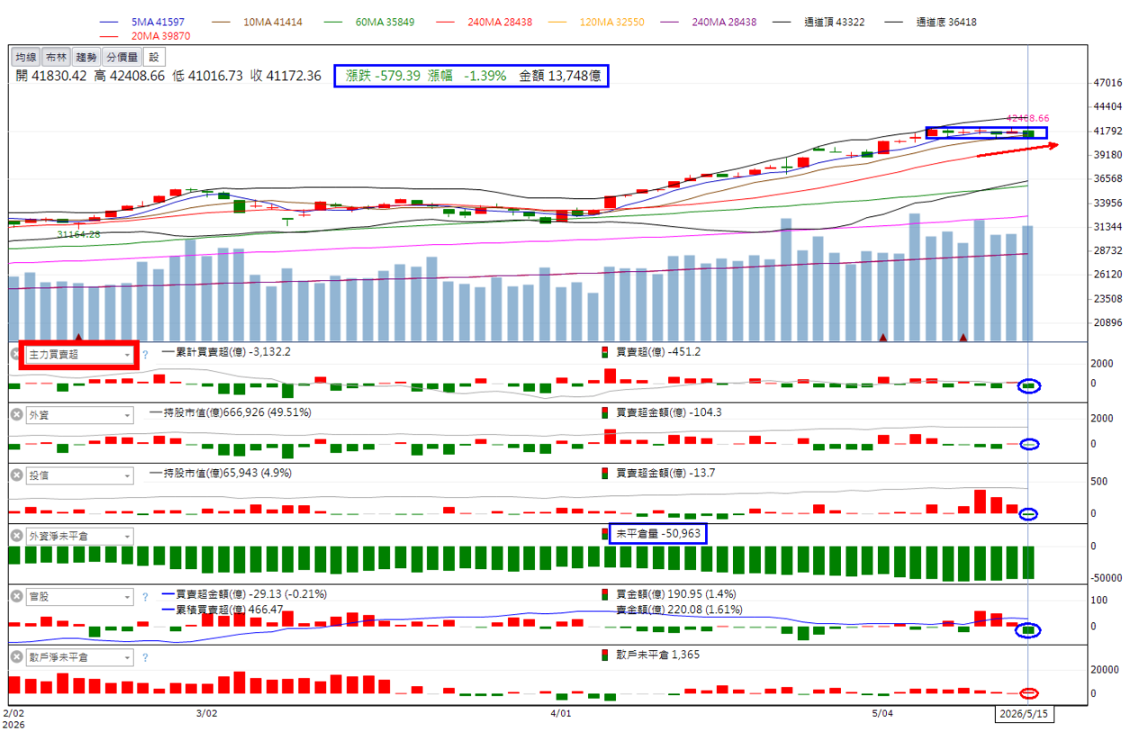The width and height of the screenshot is (1140, 731).
Task: Click the 4/01 date axis label
Action: tap(561, 713)
